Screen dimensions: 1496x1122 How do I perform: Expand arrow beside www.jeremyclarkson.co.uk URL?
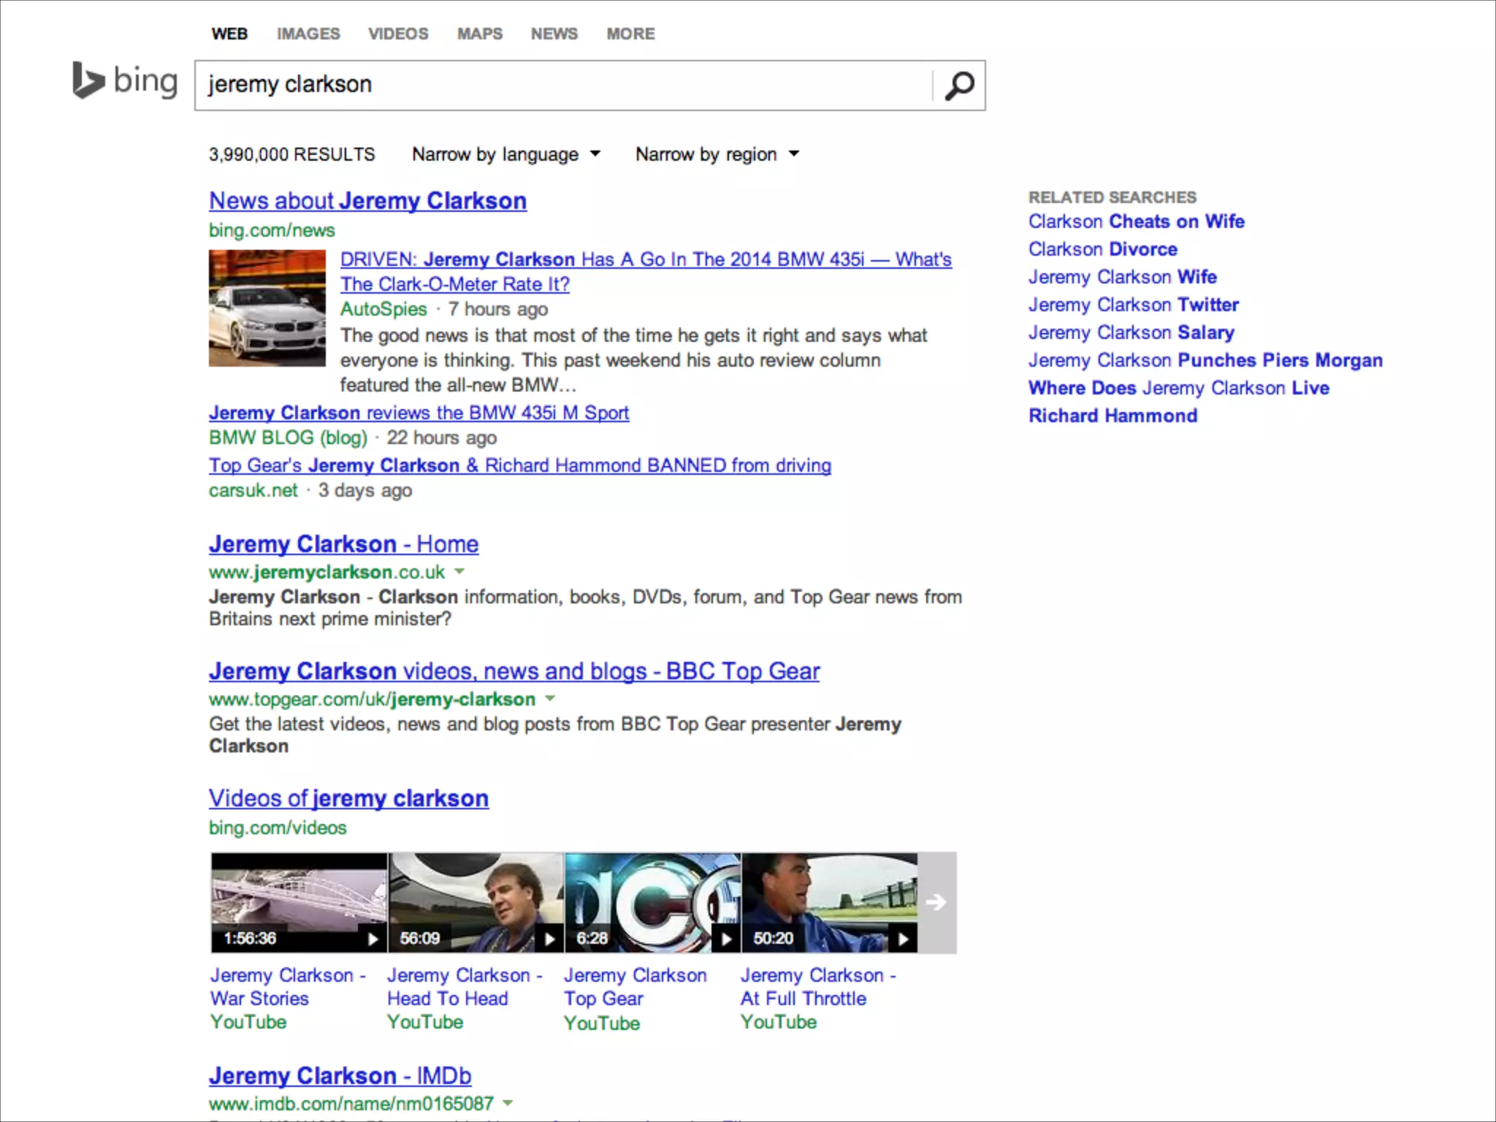point(459,571)
